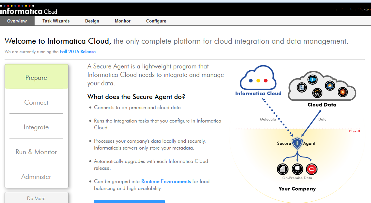Expand the Do More panel below Administer
This screenshot has width=371, height=203.
[36, 198]
